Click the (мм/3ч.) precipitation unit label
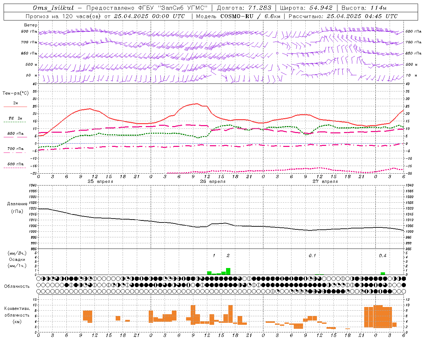The height and width of the screenshot is (338, 423). [x=17, y=253]
